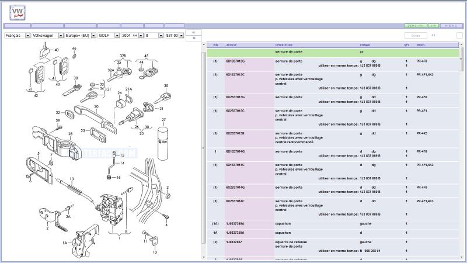Click key part 30 in diagram
The height and width of the screenshot is (263, 467).
(x=162, y=98)
